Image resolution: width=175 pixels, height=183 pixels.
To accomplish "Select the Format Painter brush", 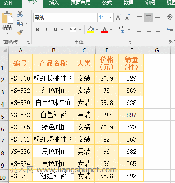I will point(20,32).
